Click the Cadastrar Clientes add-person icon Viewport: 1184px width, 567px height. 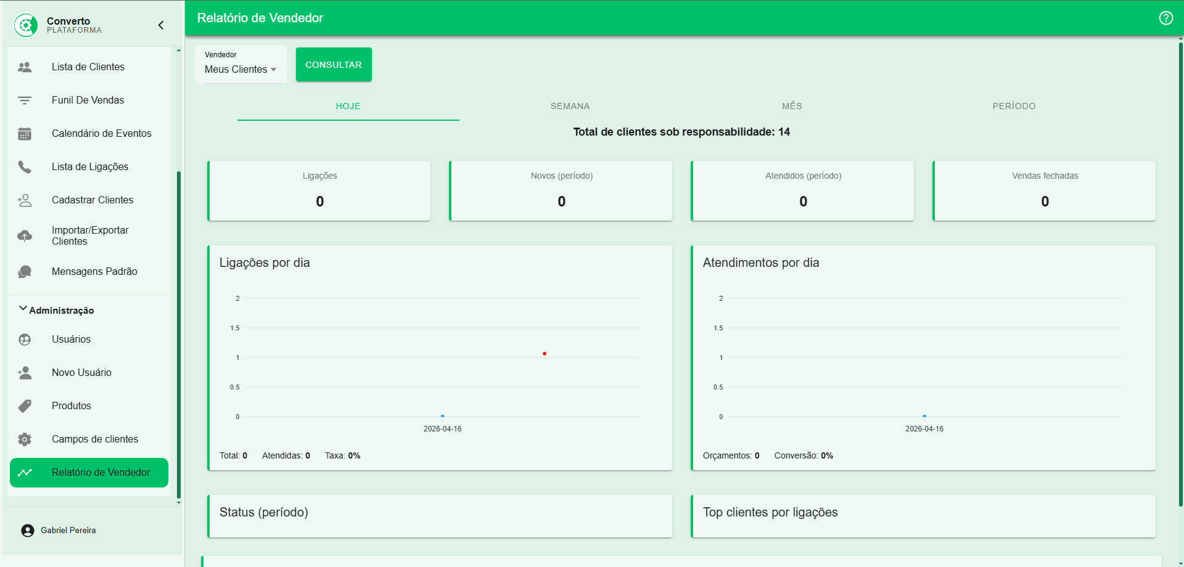tap(25, 200)
